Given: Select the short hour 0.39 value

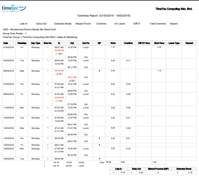Looking at the screenshot, I should [159, 47].
